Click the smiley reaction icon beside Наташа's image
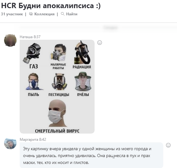 tap(100, 43)
